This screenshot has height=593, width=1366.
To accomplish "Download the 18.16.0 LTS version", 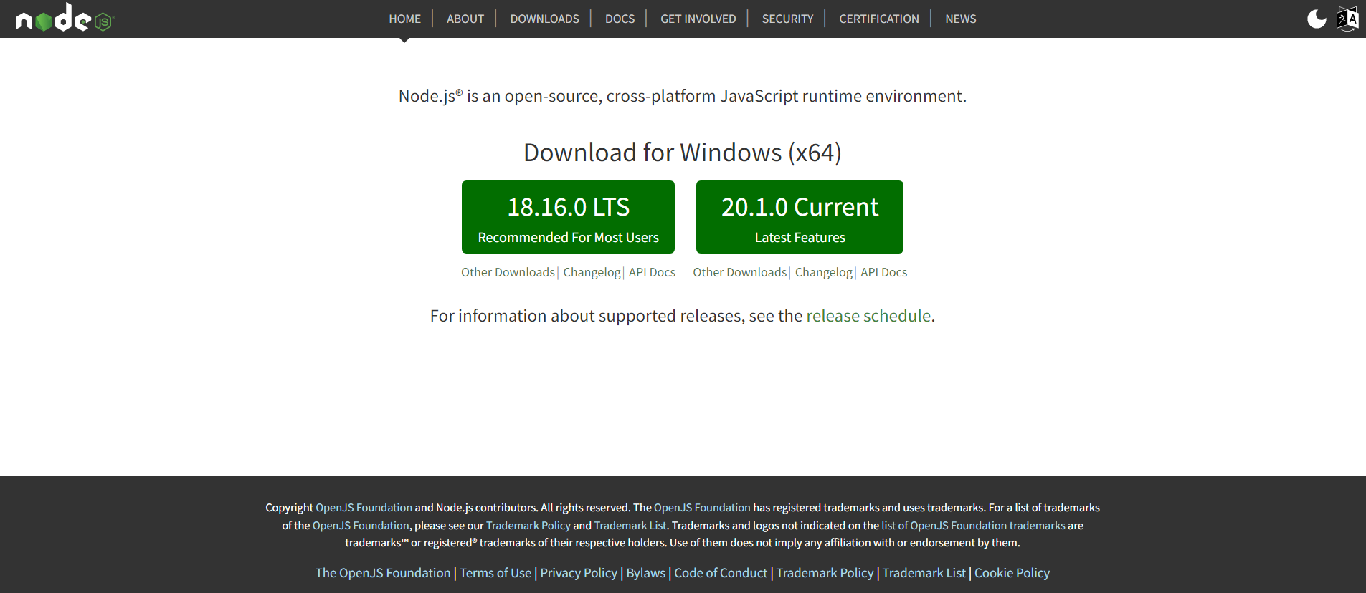I will pyautogui.click(x=568, y=217).
